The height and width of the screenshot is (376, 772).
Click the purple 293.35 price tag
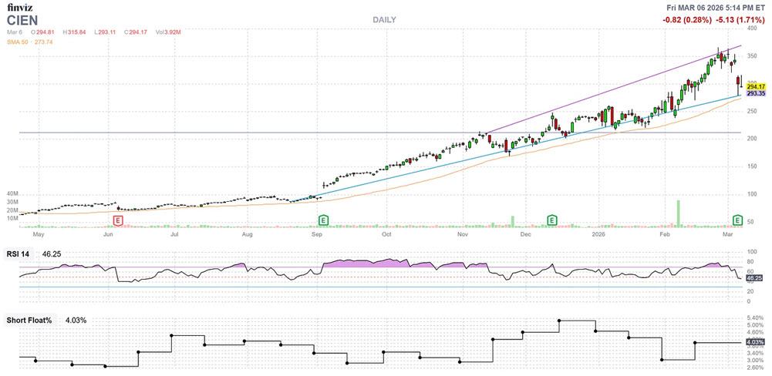click(x=756, y=93)
